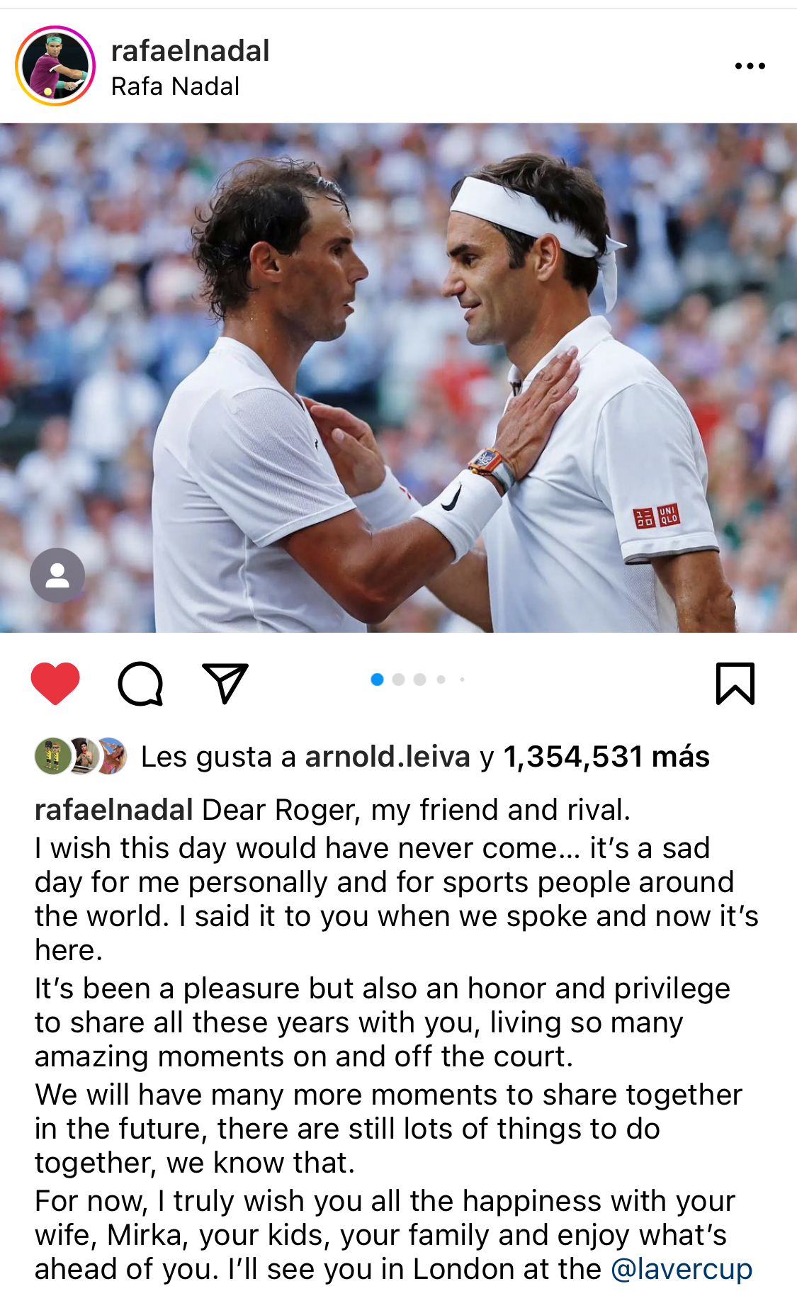View the 1,354,531 más likes list
Screen dimensions: 797x1291
[606, 757]
